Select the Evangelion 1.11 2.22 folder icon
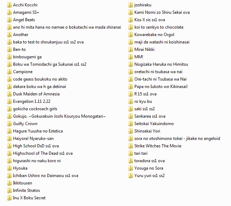231x206 pixels. point(9,101)
